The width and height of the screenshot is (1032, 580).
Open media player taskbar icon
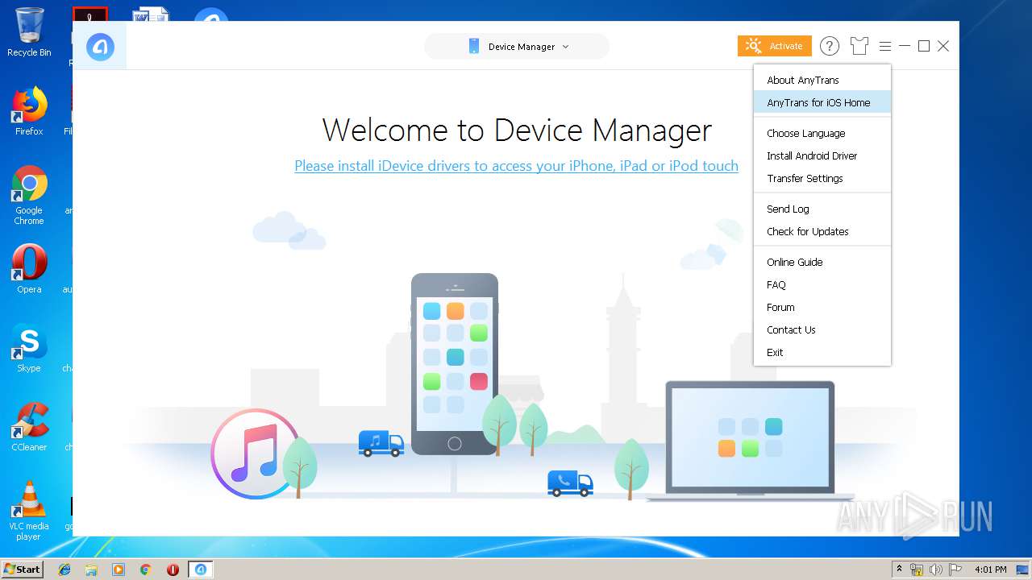tap(119, 570)
